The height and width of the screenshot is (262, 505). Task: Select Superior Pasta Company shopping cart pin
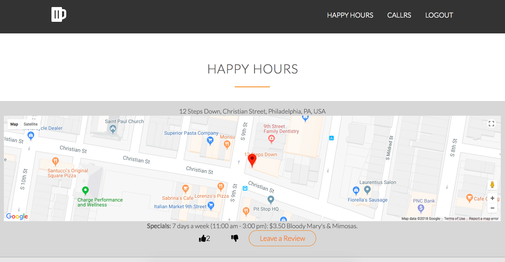click(x=210, y=141)
